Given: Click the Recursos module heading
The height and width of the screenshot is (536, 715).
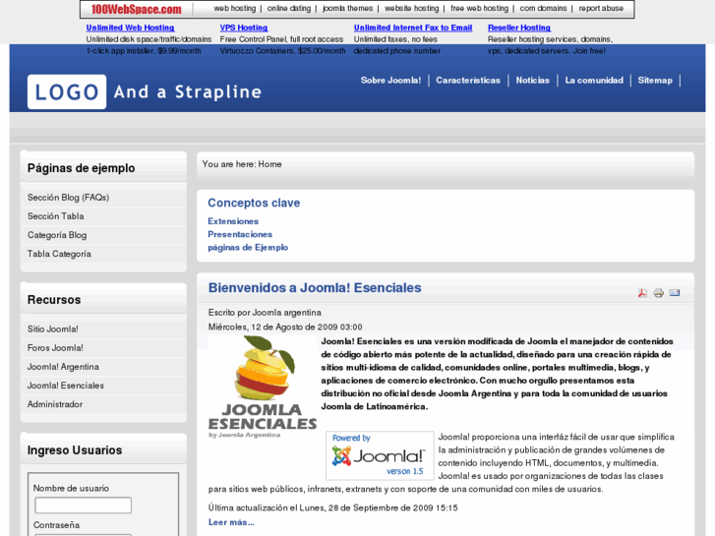Looking at the screenshot, I should click(x=54, y=300).
